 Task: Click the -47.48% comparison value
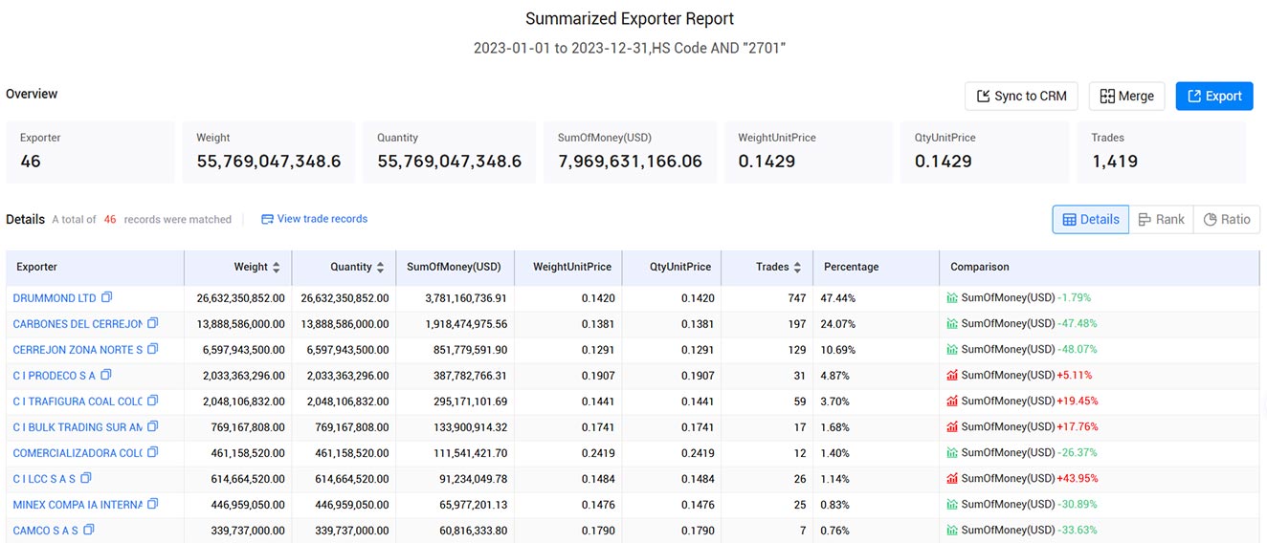click(1077, 324)
